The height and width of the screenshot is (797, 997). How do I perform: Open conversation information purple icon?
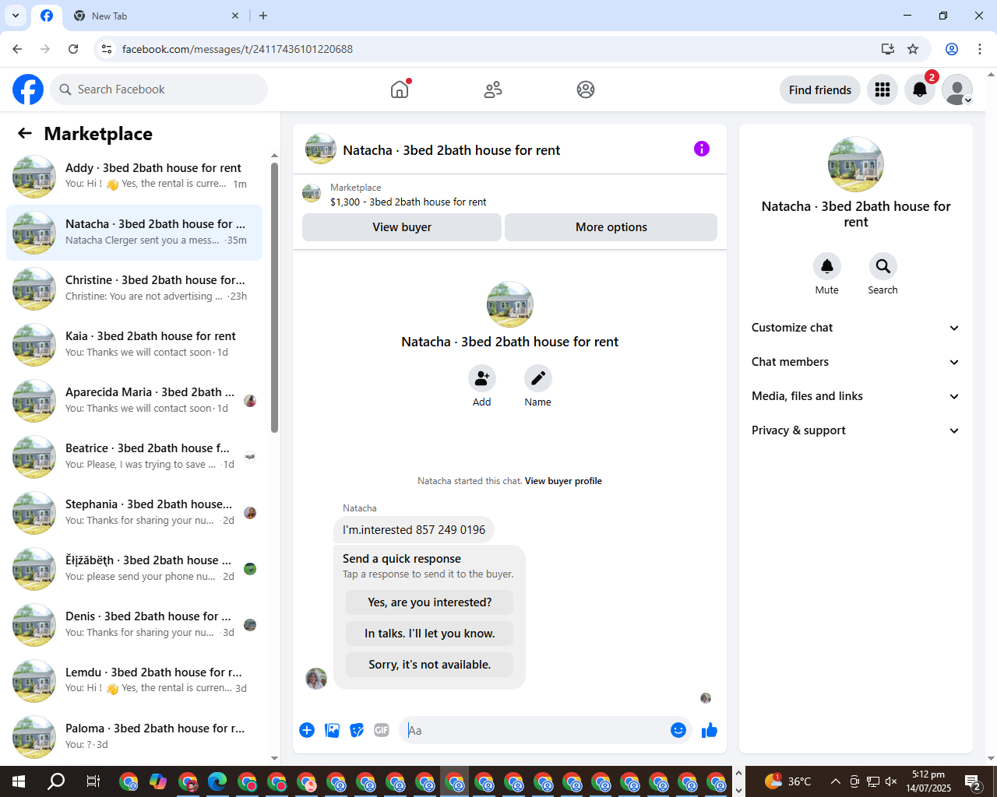pyautogui.click(x=702, y=149)
